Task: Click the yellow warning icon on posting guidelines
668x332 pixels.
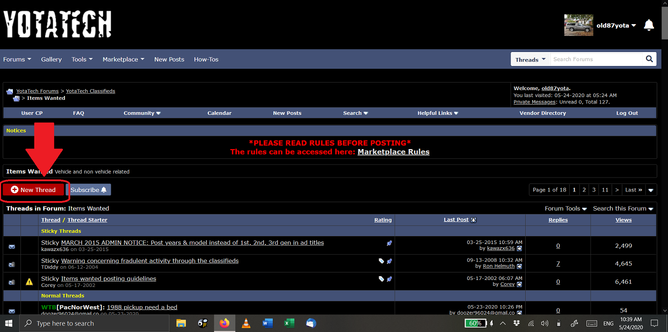Action: [29, 282]
